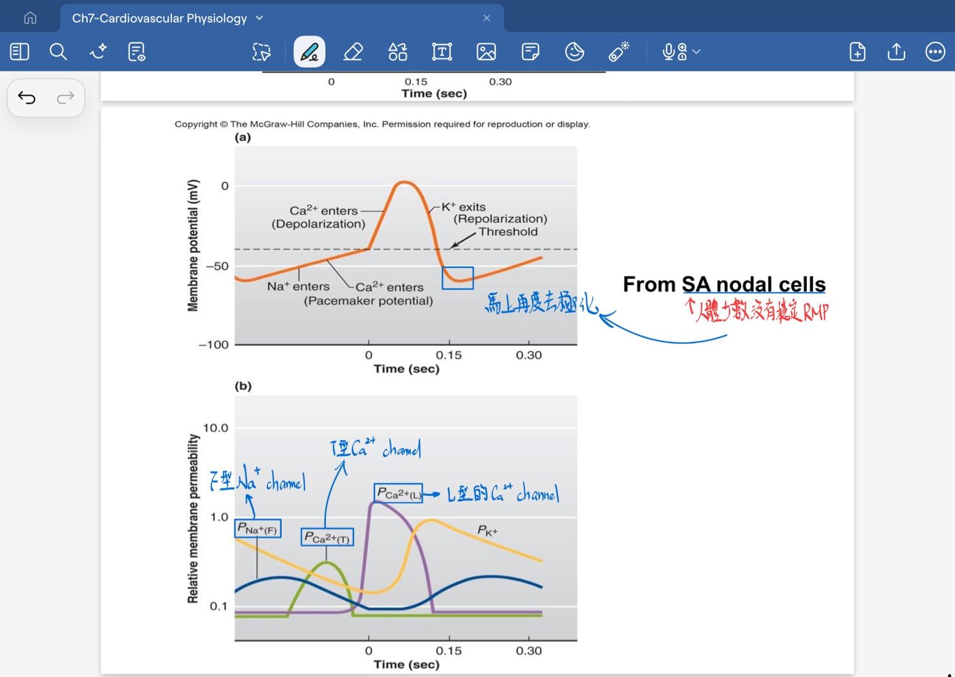
Task: Expand the recording options chevron
Action: pyautogui.click(x=696, y=52)
